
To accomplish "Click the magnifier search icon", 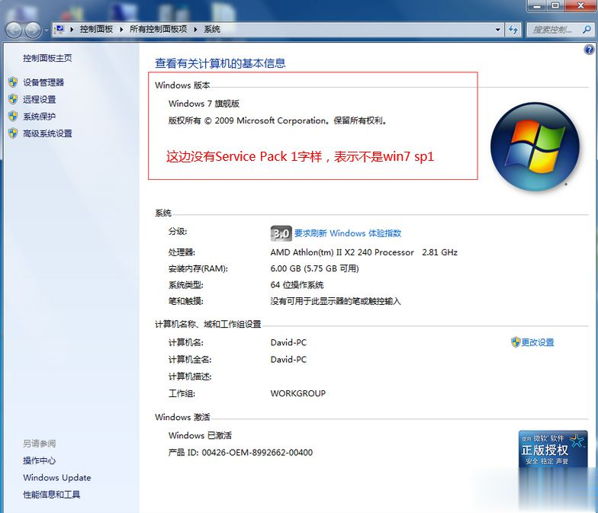I will tap(587, 29).
